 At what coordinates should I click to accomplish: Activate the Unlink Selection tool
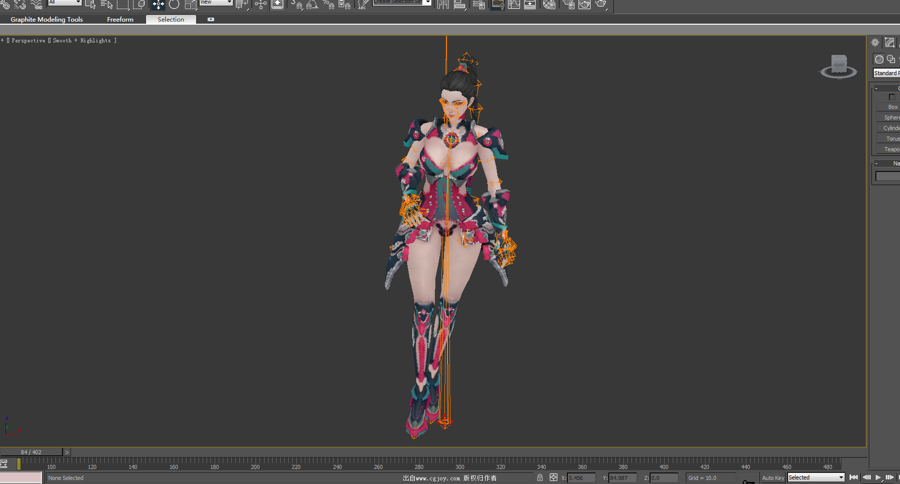point(20,5)
